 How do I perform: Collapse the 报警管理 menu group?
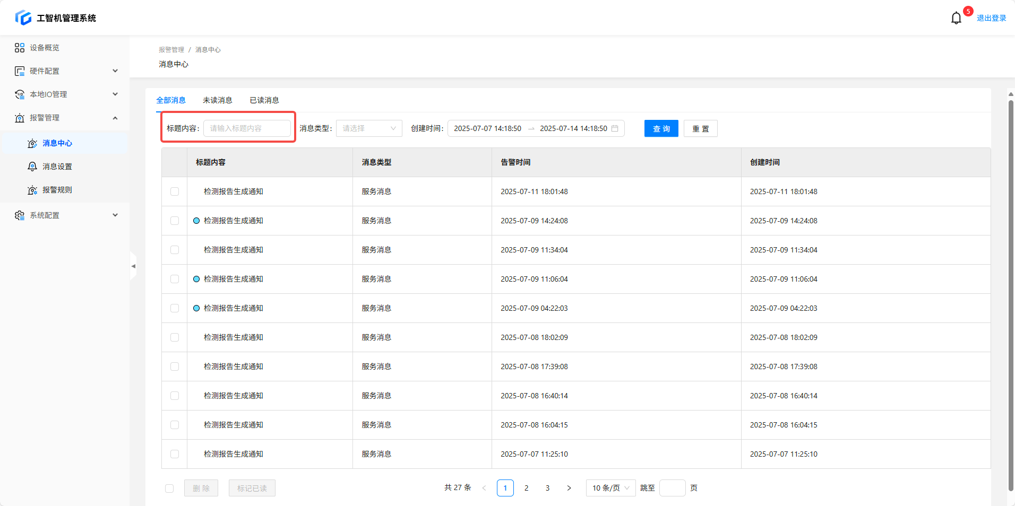(115, 118)
